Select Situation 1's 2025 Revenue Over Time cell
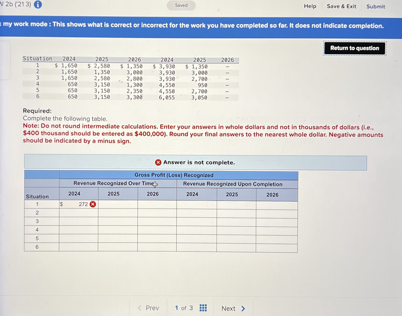 tap(118, 204)
